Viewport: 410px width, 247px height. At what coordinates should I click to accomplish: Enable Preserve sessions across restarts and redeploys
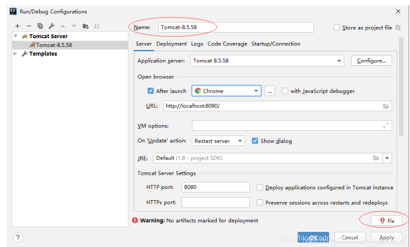(x=259, y=203)
